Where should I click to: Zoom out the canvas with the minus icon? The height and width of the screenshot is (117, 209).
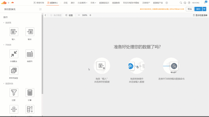click(x=79, y=15)
